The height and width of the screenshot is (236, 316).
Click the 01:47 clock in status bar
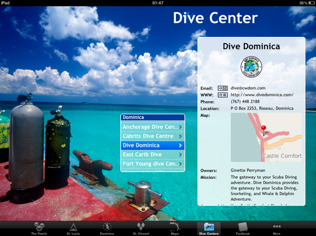click(x=158, y=3)
